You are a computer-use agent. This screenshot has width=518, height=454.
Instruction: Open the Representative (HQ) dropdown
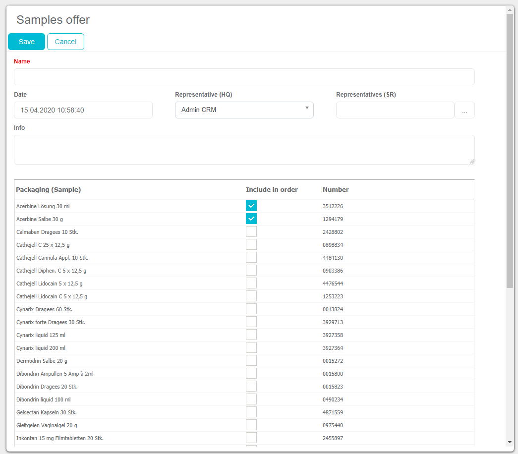pyautogui.click(x=244, y=110)
